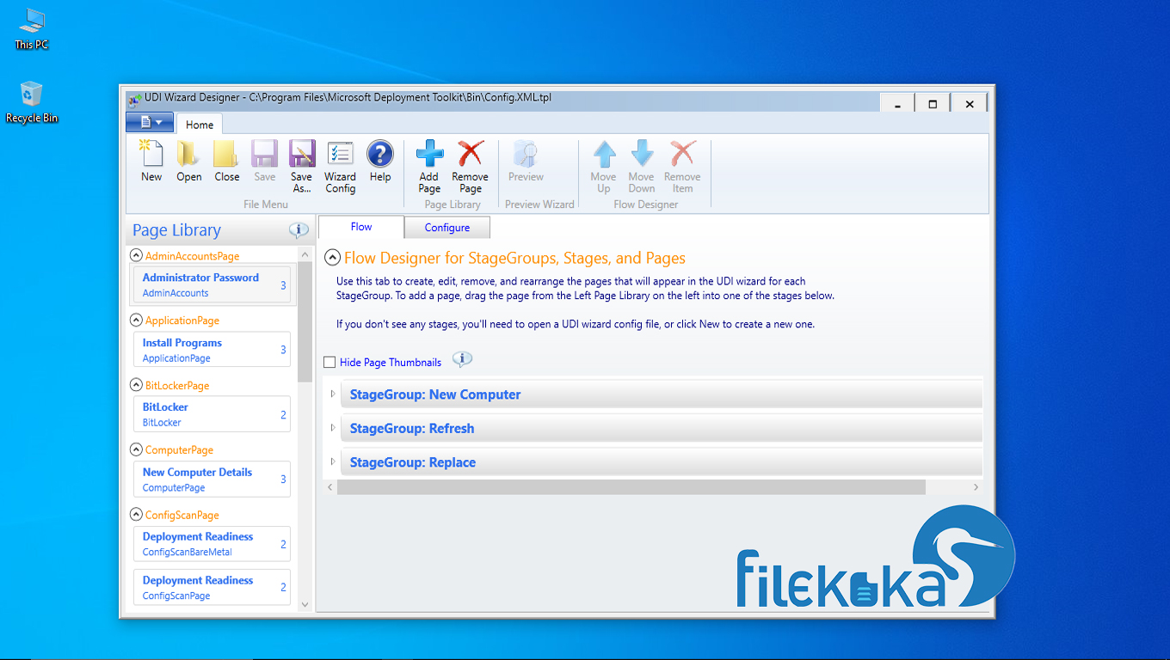Click horizontal scrollbar left arrow
Viewport: 1170px width, 660px height.
tap(329, 487)
